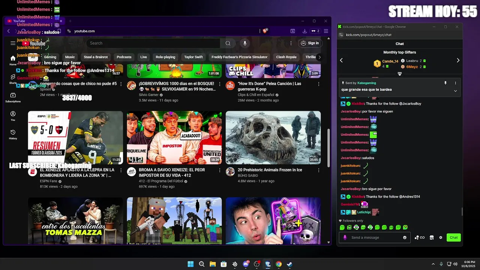The image size is (480, 270).
Task: Select the Music category chip
Action: (x=70, y=57)
